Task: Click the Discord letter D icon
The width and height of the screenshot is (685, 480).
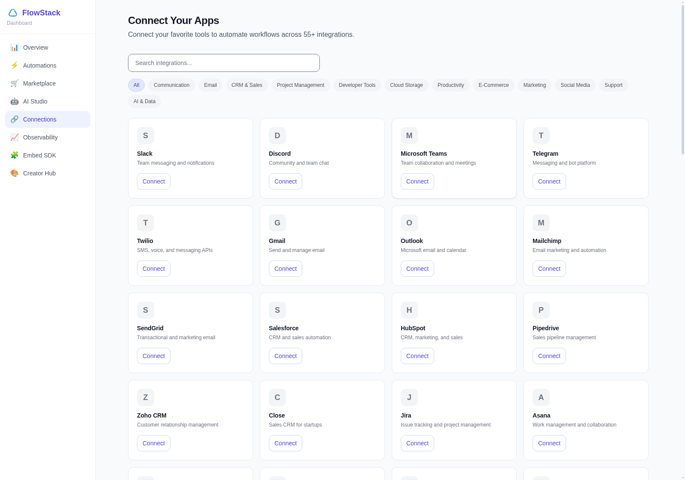Action: point(277,136)
